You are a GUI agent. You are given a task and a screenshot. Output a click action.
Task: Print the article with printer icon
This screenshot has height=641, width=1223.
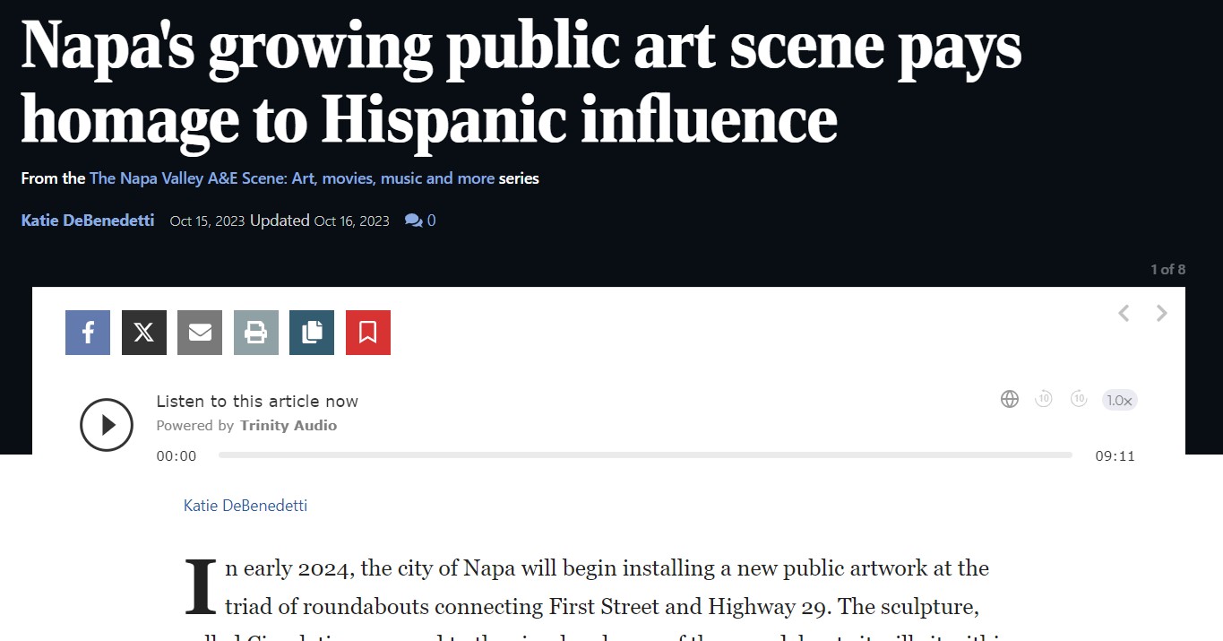tap(256, 333)
